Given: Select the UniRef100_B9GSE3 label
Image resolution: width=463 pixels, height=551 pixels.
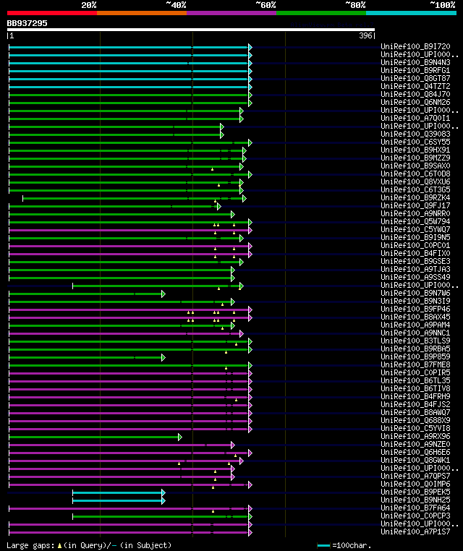Looking at the screenshot, I should (x=415, y=261).
